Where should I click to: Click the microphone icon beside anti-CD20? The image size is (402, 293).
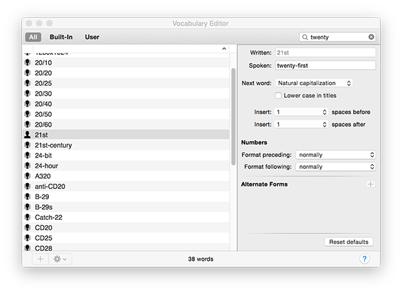[x=27, y=186]
